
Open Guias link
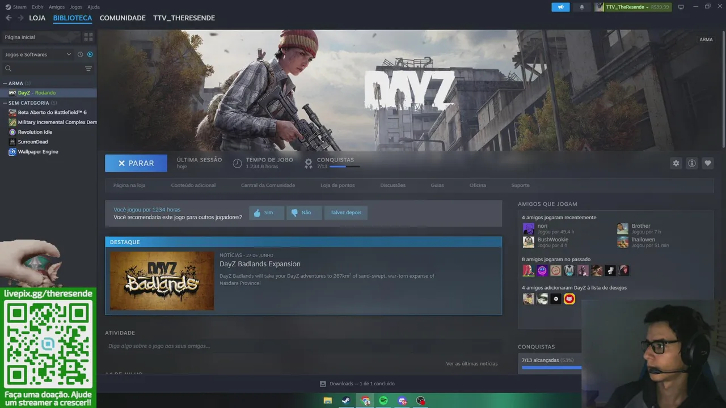point(437,185)
